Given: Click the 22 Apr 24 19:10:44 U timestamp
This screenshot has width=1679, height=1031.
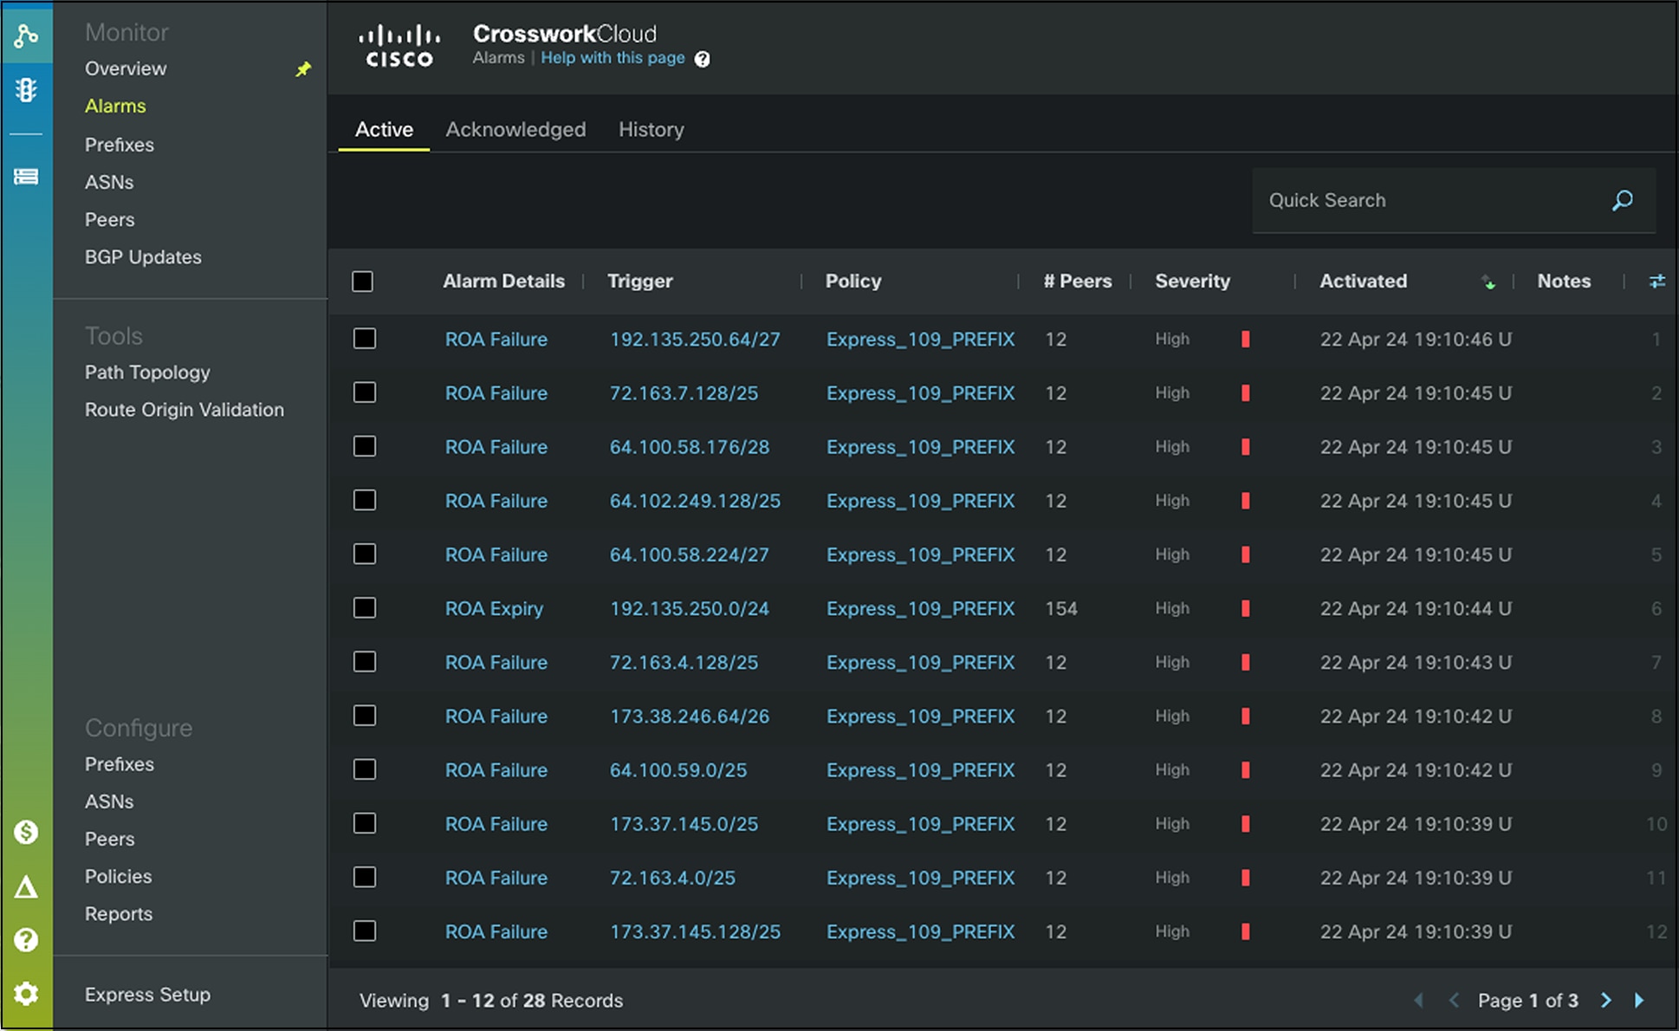Looking at the screenshot, I should point(1416,608).
